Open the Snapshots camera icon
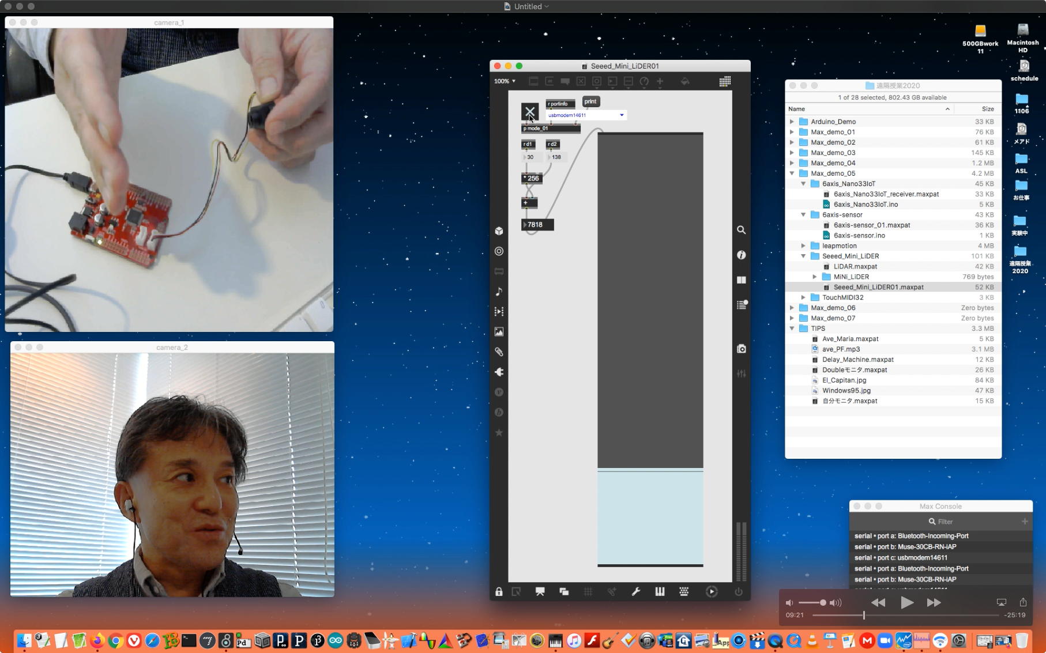 point(741,349)
